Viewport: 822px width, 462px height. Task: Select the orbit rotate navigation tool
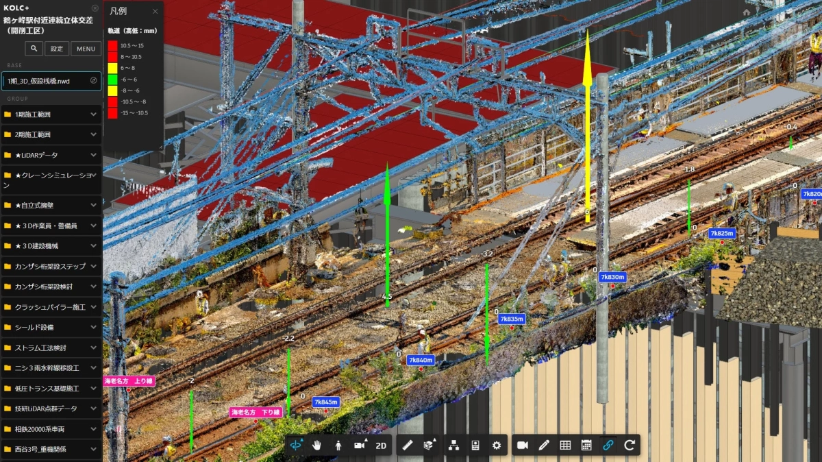click(296, 445)
